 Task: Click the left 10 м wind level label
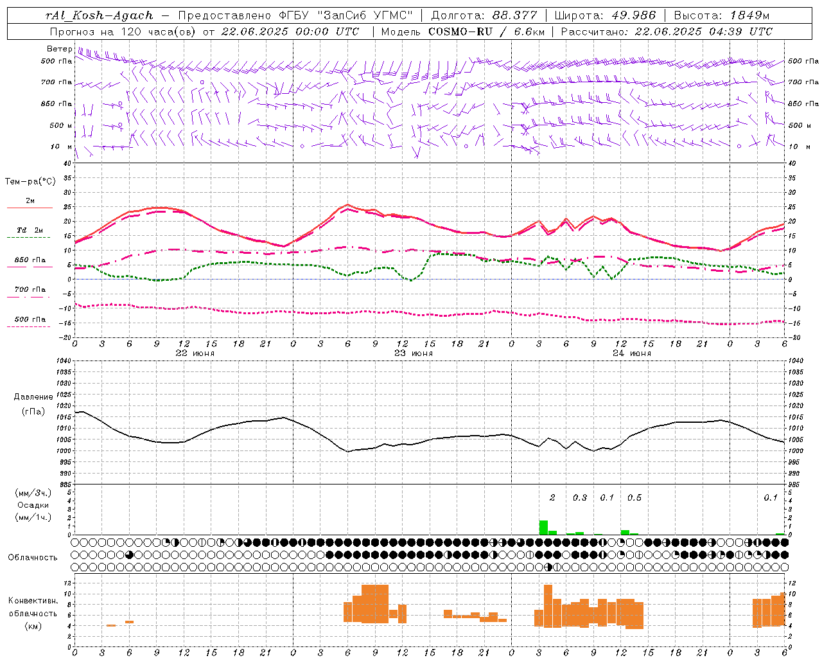62,147
